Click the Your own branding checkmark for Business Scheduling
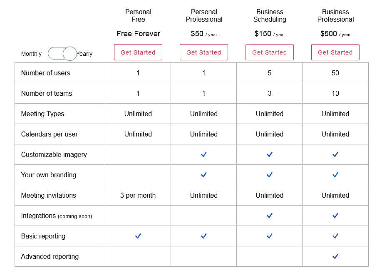The width and height of the screenshot is (387, 273). tap(269, 175)
